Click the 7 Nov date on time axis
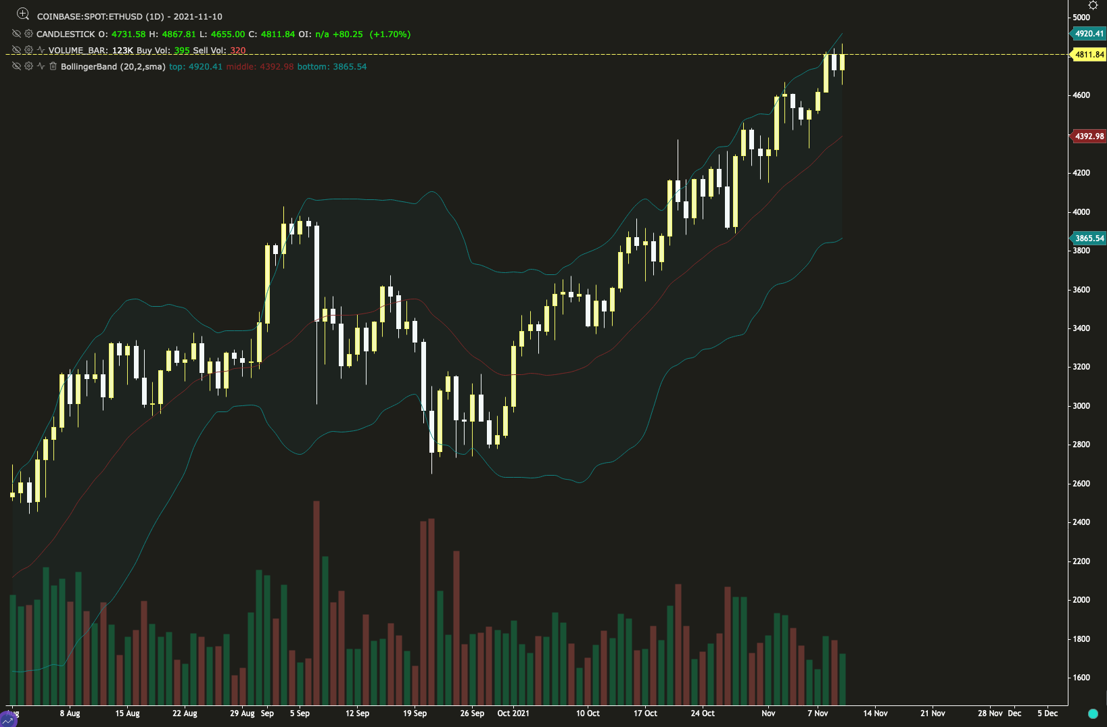 (818, 713)
